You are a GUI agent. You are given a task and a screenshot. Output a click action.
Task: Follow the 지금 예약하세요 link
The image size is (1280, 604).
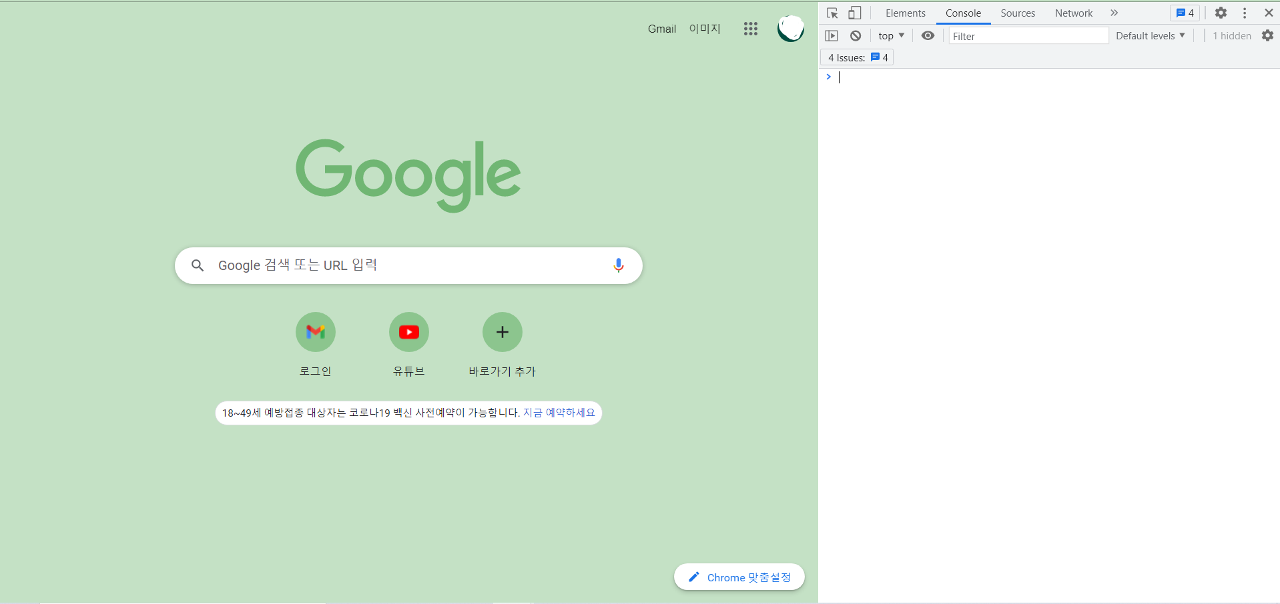point(559,413)
